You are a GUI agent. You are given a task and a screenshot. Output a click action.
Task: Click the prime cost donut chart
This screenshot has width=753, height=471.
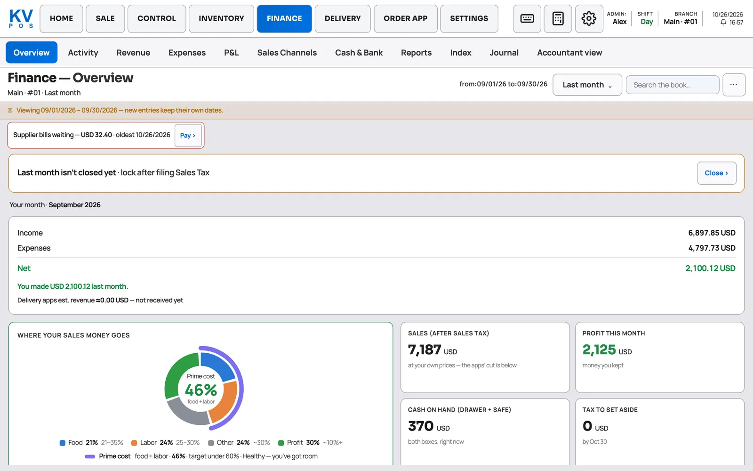point(203,389)
